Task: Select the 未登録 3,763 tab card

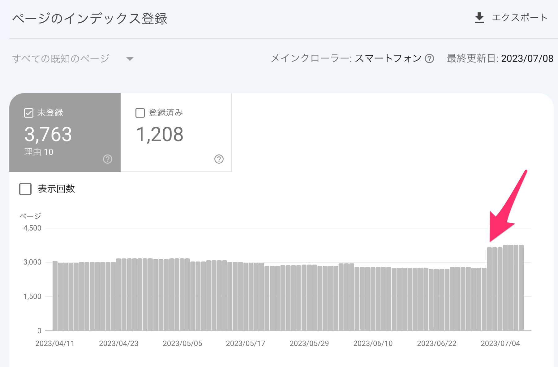Action: (x=65, y=132)
